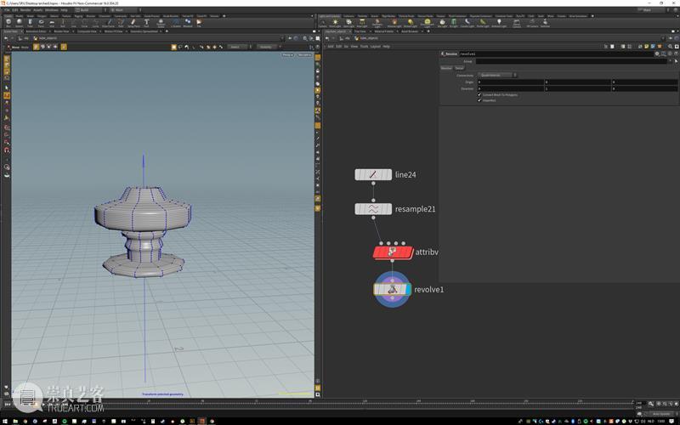Select the Point Light shelf tool
Viewport: 680px width, 425px height.
(x=336, y=23)
